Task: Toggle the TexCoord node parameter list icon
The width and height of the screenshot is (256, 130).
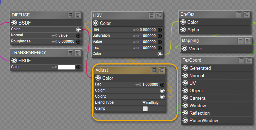Action: (x=241, y=61)
